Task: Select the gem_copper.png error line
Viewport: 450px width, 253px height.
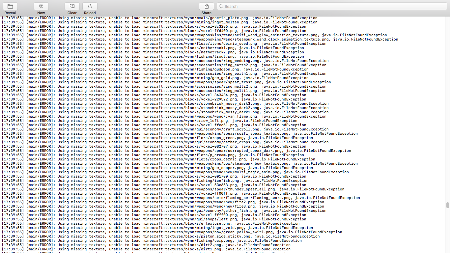Action: [x=157, y=168]
